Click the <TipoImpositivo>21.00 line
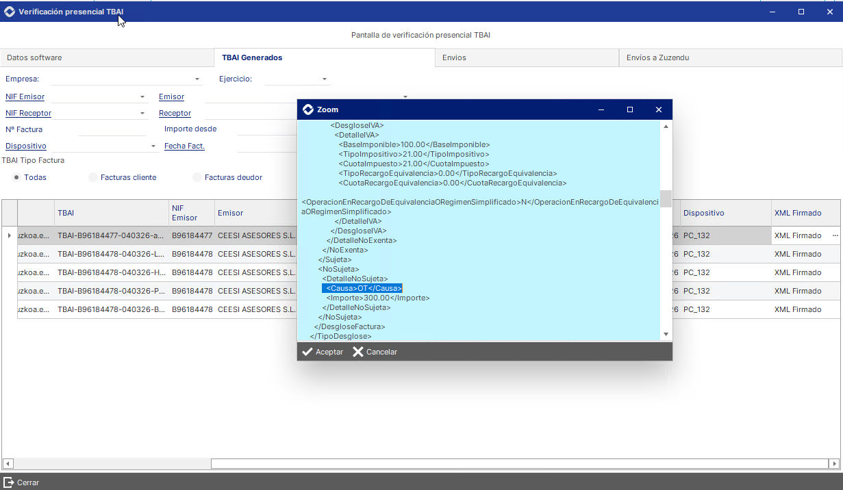This screenshot has width=843, height=490. click(414, 154)
